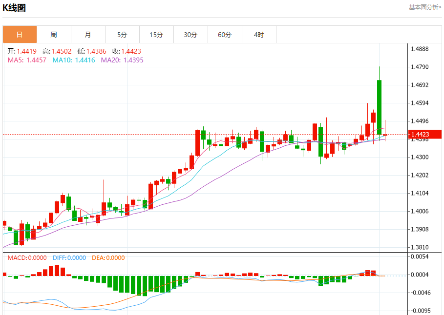
Task: Open the 15分 interval tab
Action: tap(157, 35)
